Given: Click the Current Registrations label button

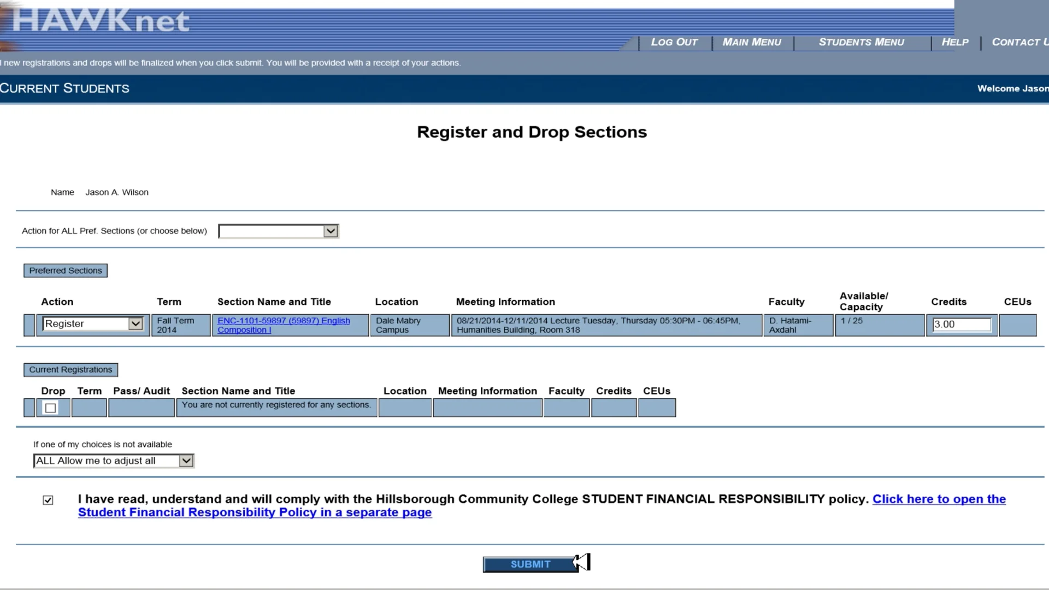Looking at the screenshot, I should click(x=70, y=370).
